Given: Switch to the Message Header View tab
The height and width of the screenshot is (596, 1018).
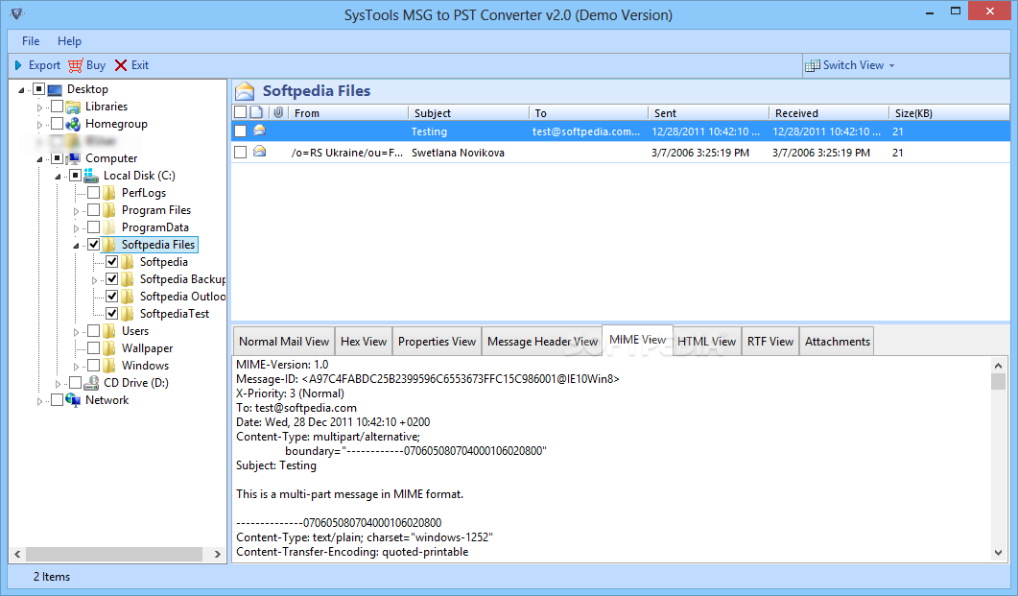Looking at the screenshot, I should pyautogui.click(x=542, y=342).
